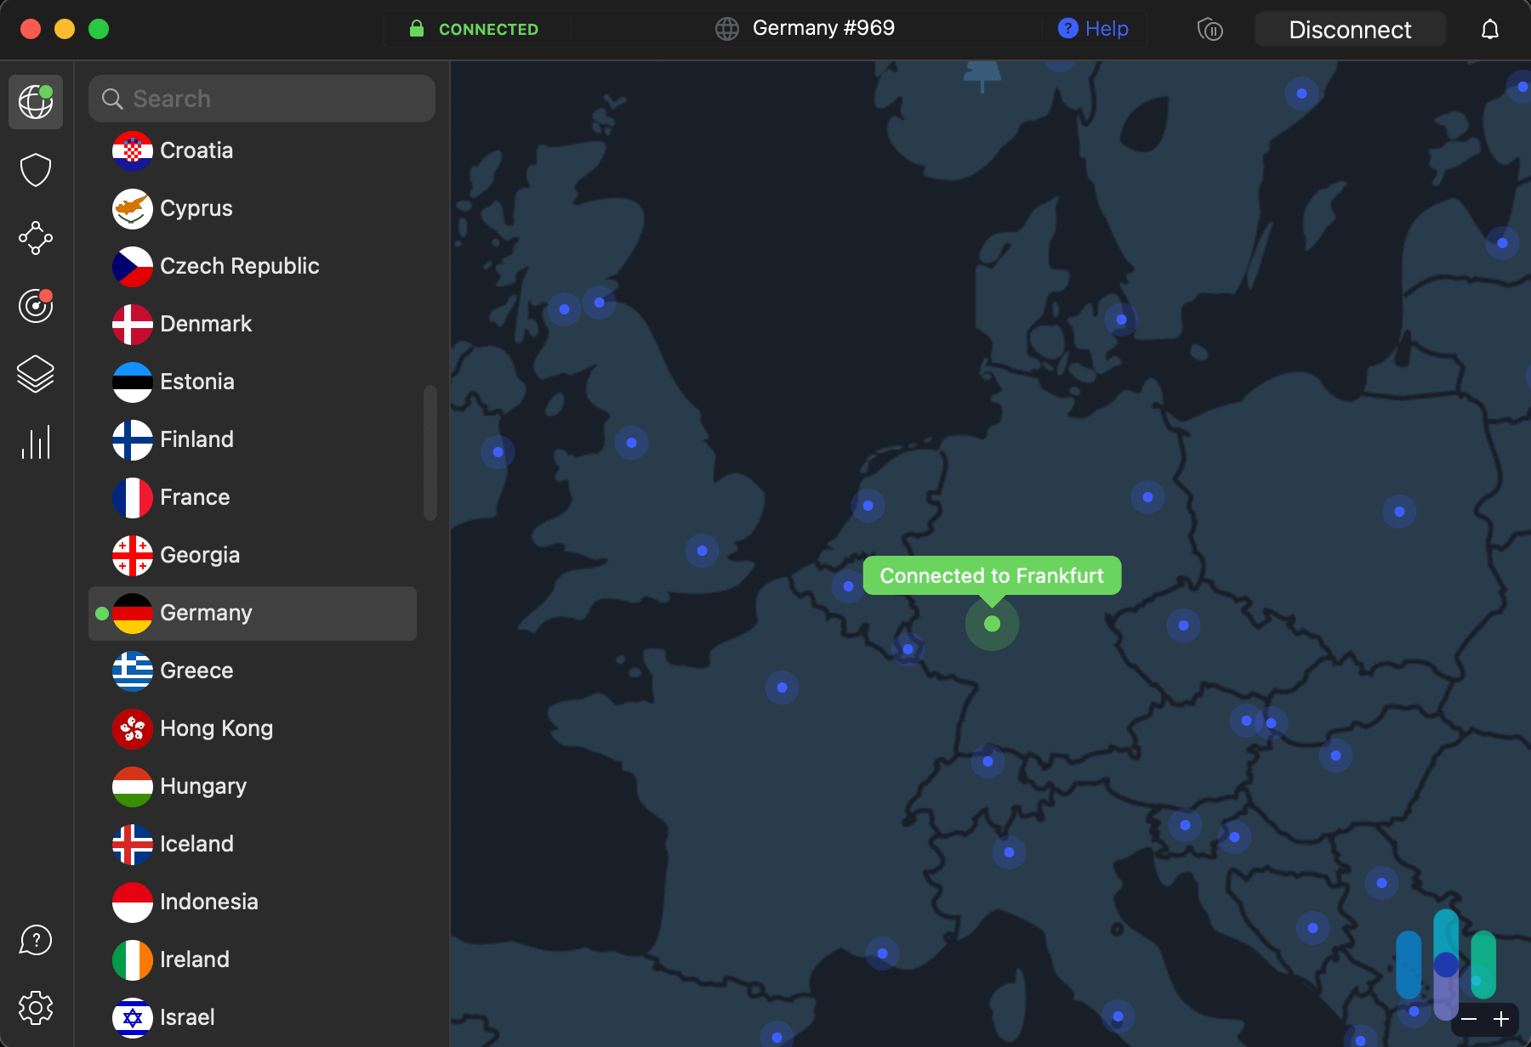1531x1047 pixels.
Task: Pause the VPN connection from the title bar
Action: (1209, 29)
